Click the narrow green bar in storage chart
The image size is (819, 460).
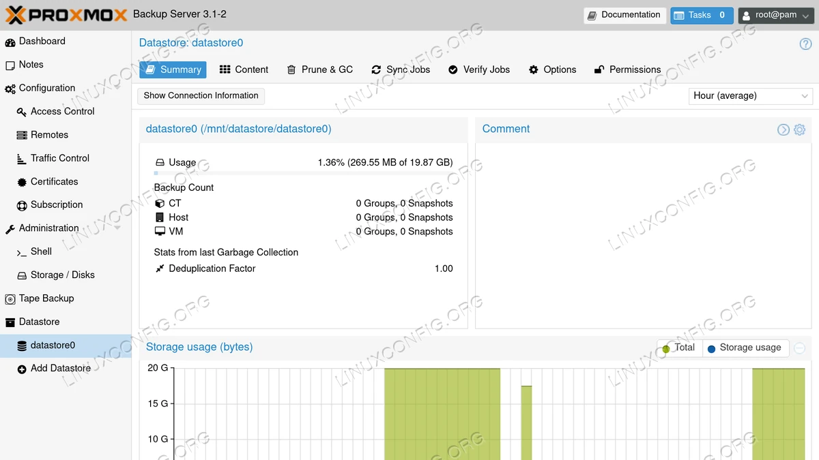tap(526, 423)
